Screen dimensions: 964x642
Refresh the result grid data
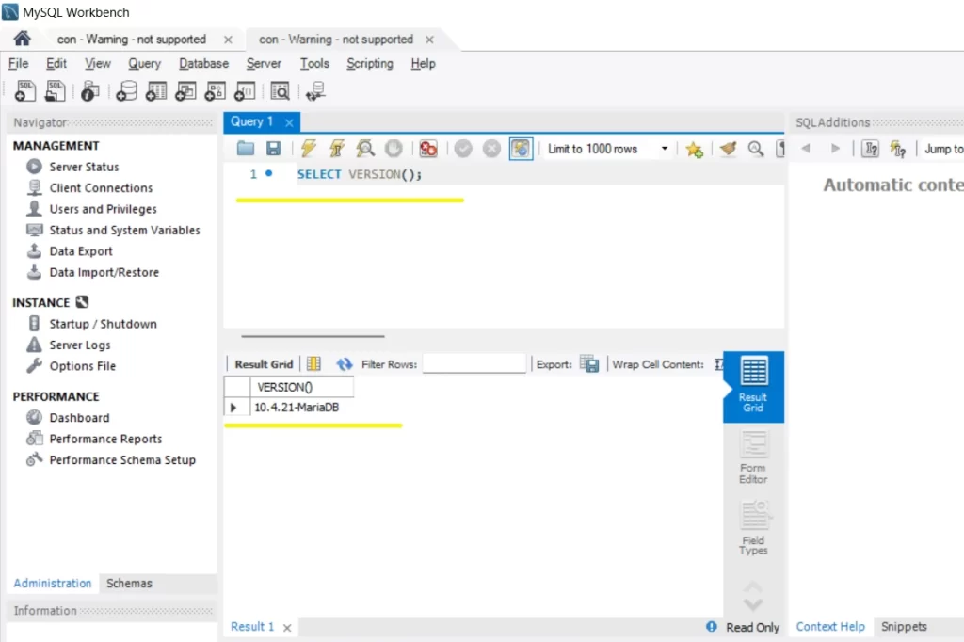pos(345,364)
